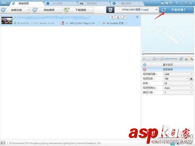Image resolution: width=195 pixels, height=146 pixels.
Task: Click the pencil rename icon of the video
Action: pos(15,18)
